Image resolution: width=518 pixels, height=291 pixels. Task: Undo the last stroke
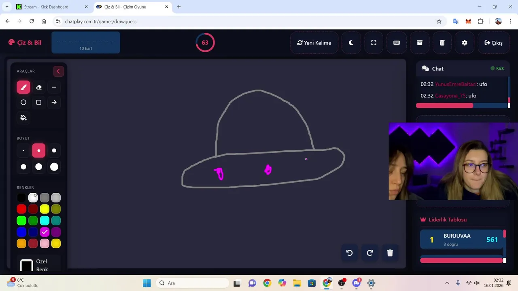coord(350,253)
